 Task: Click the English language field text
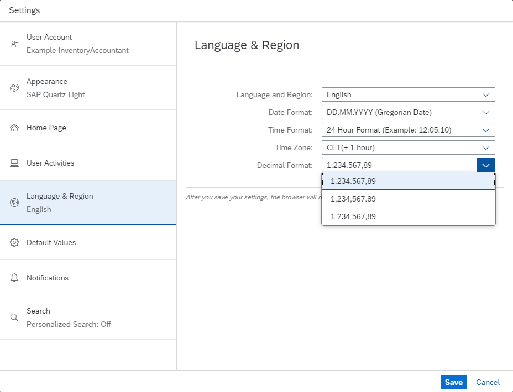339,95
